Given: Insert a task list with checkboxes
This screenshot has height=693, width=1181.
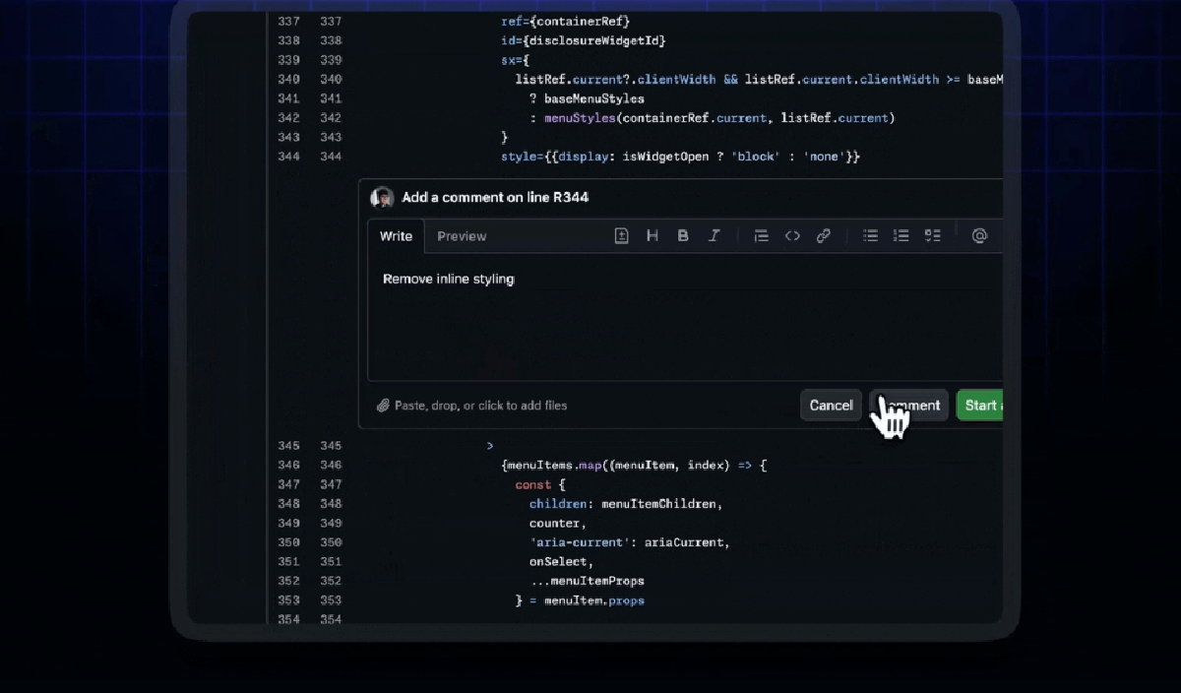Looking at the screenshot, I should click(932, 236).
